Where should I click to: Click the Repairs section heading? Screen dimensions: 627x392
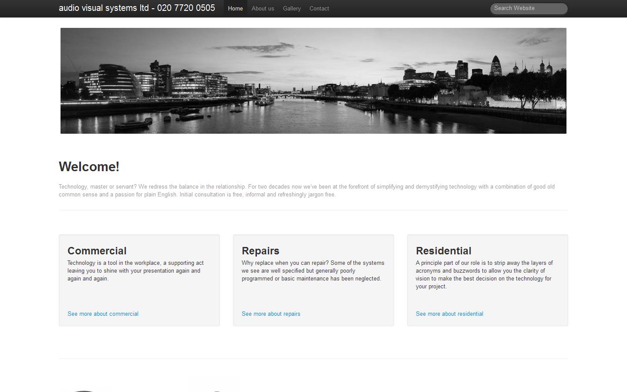[260, 251]
